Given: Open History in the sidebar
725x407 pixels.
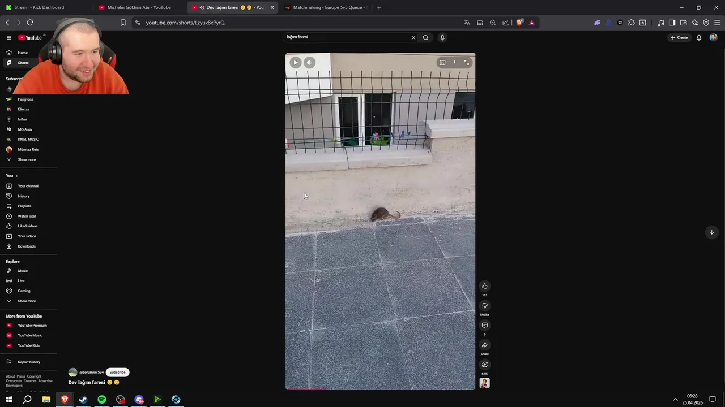Looking at the screenshot, I should (23, 196).
